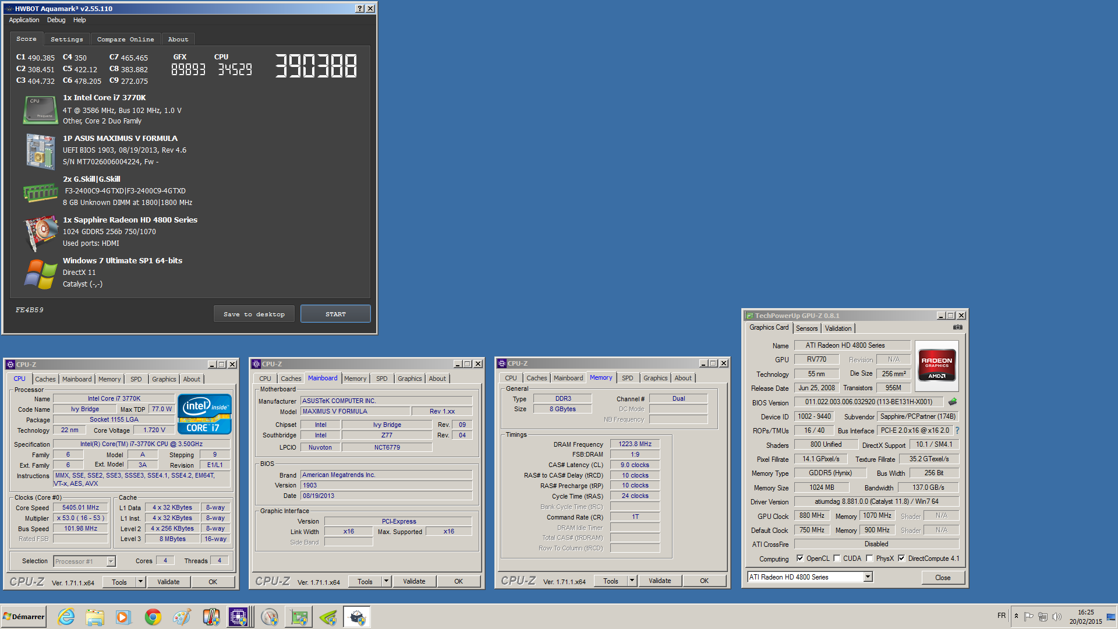Image resolution: width=1118 pixels, height=629 pixels.
Task: Open the Application menu in Aquamark
Action: pos(24,20)
